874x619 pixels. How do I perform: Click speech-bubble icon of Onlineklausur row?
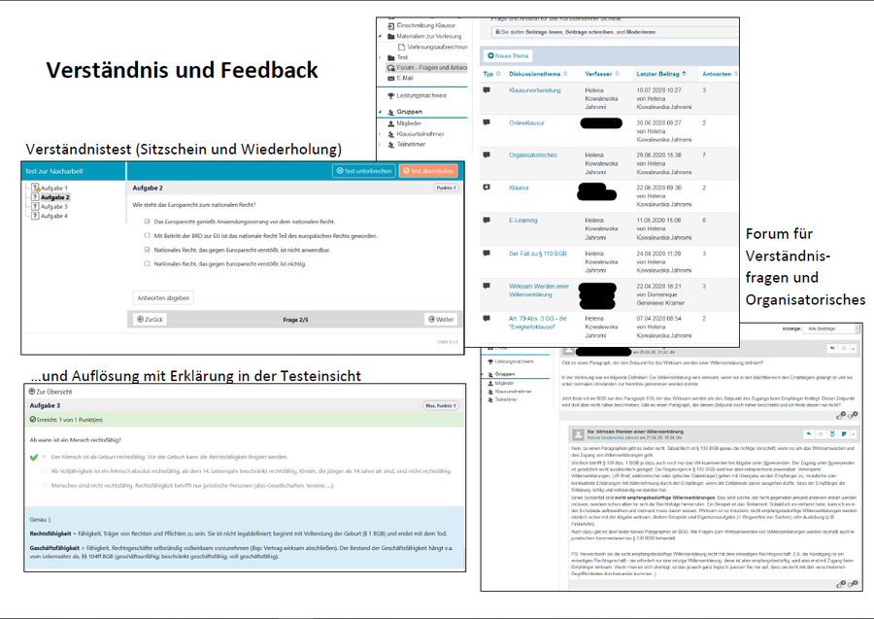point(487,122)
